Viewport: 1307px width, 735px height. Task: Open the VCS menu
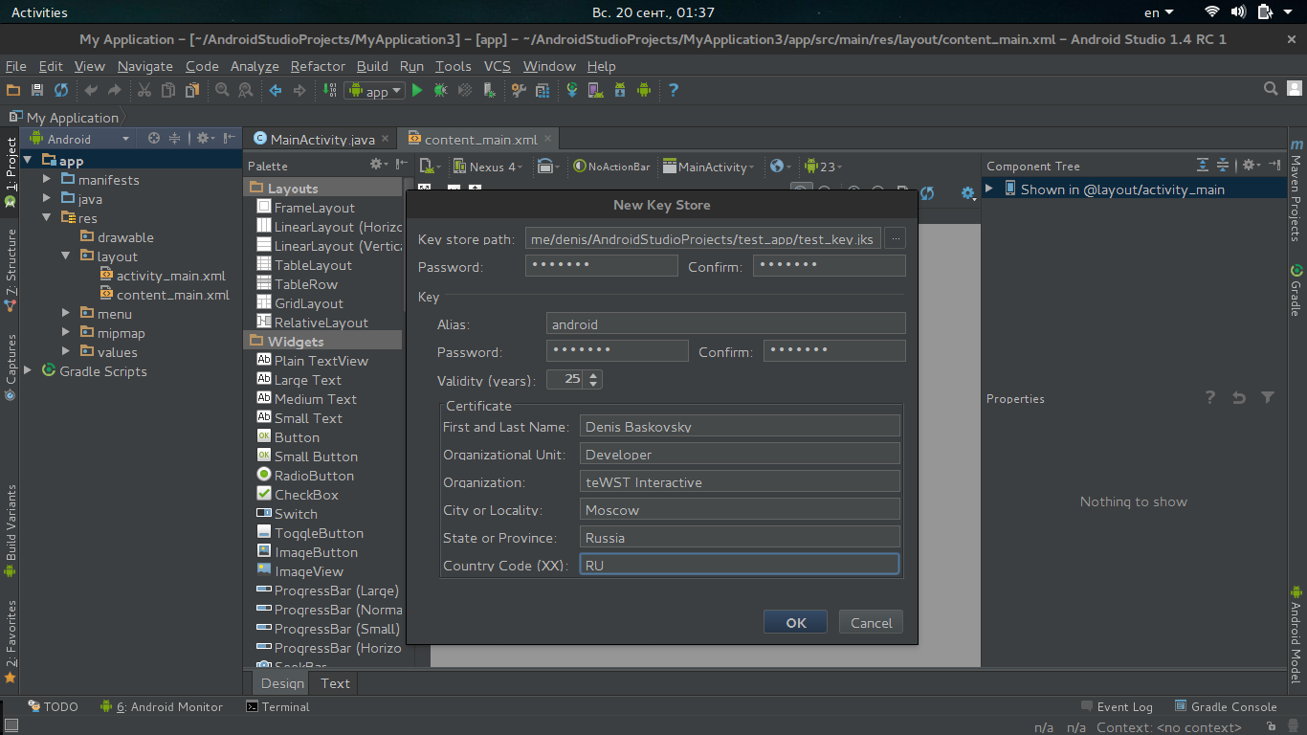[498, 66]
